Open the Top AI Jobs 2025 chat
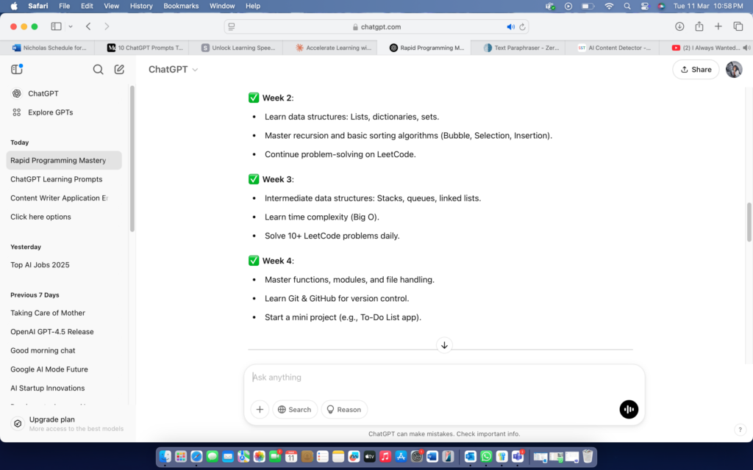Image resolution: width=753 pixels, height=470 pixels. [x=40, y=265]
